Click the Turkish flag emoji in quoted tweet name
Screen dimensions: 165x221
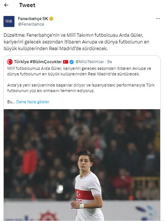click(66, 62)
